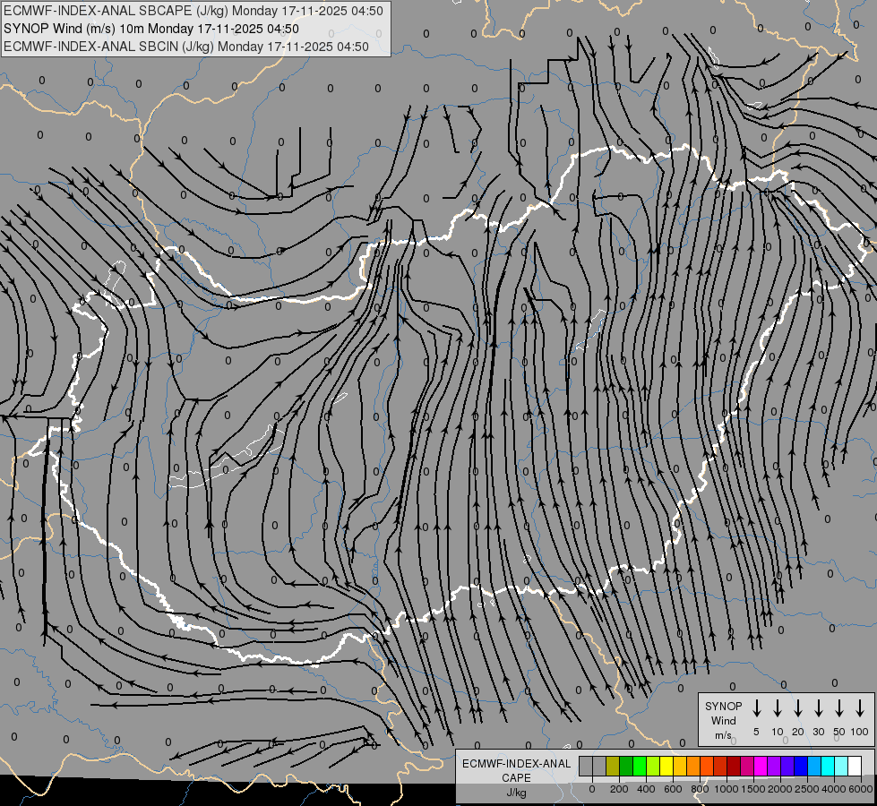Image resolution: width=877 pixels, height=806 pixels.
Task: Click 'ECMWF-INDEX-ANAL' label in CAPE legend
Action: point(516,764)
